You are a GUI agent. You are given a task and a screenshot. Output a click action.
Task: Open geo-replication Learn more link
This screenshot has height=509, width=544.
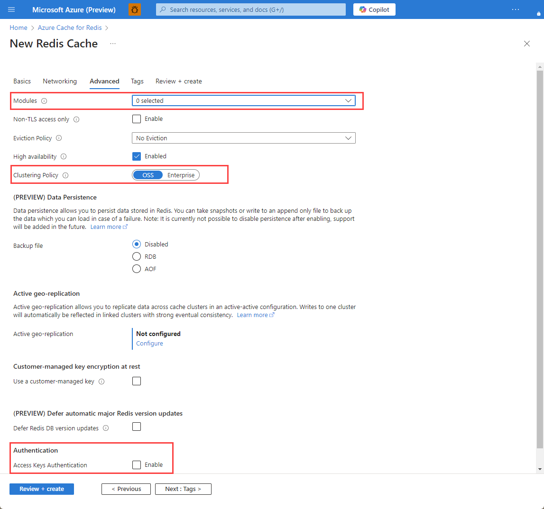255,315
